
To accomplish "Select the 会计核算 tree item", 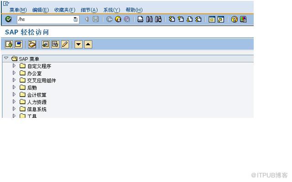I will (36, 95).
